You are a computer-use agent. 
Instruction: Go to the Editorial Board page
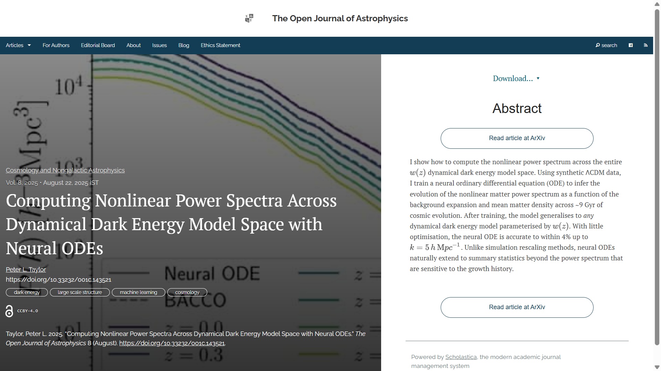98,45
